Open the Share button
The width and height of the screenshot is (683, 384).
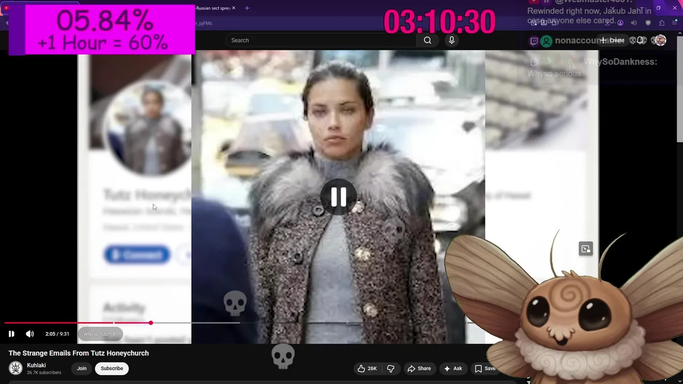419,369
